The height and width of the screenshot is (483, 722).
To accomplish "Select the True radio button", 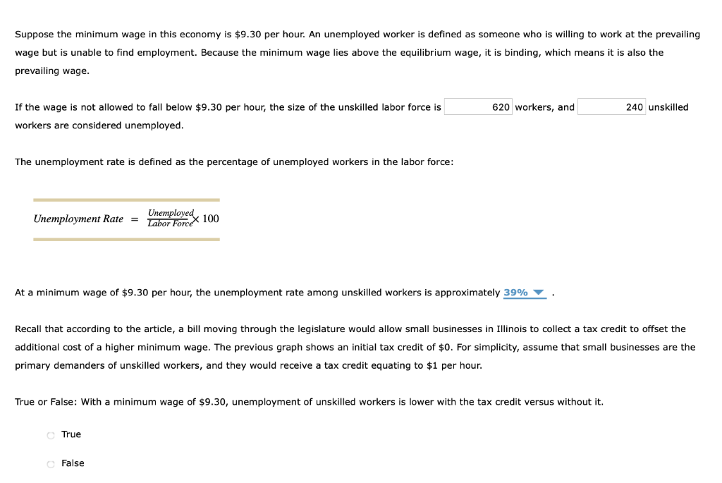I will tap(51, 435).
